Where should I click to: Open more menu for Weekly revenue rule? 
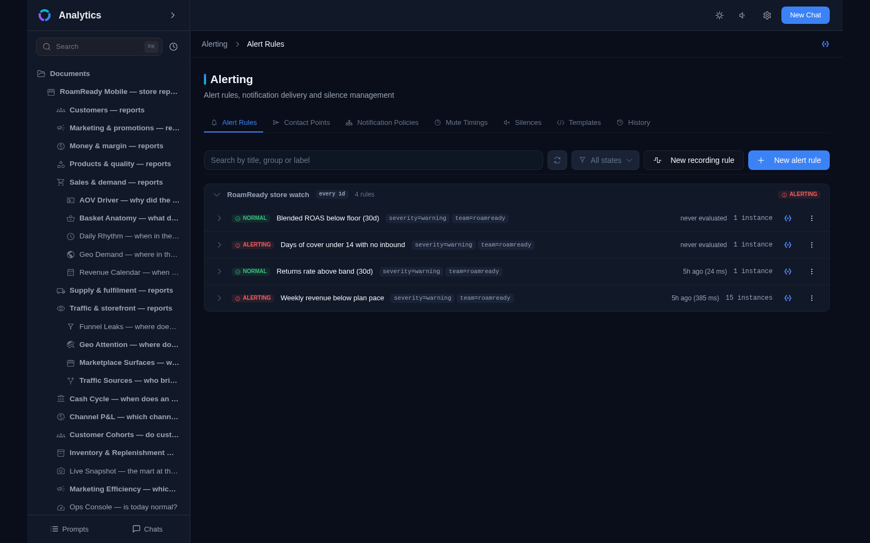pyautogui.click(x=812, y=298)
